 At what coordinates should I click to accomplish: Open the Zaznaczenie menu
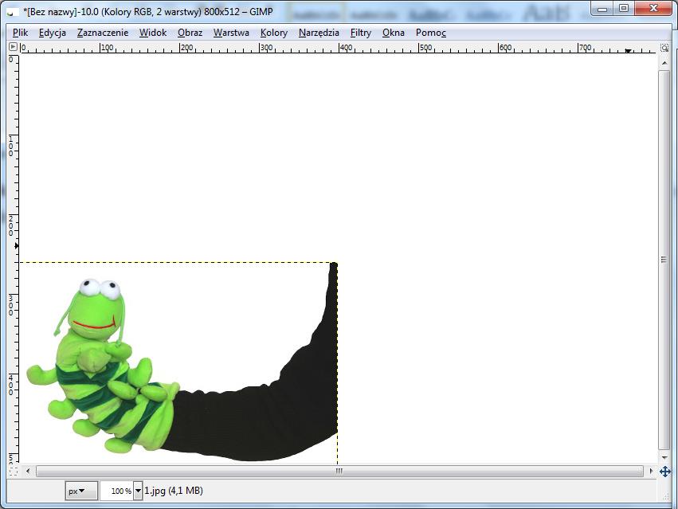coord(103,33)
